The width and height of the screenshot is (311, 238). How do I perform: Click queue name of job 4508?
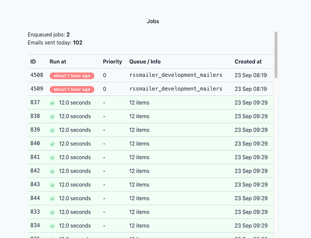(176, 75)
